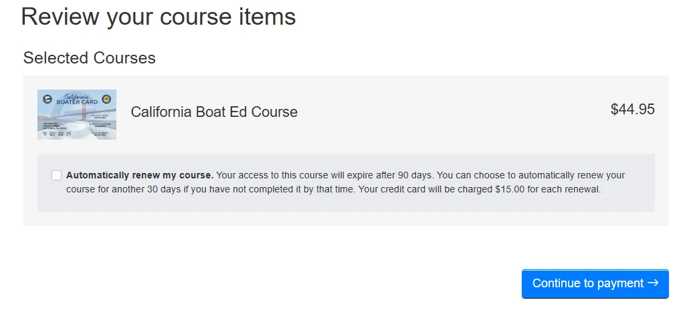
Task: Open the California Boat Ed Course title
Action: 214,112
